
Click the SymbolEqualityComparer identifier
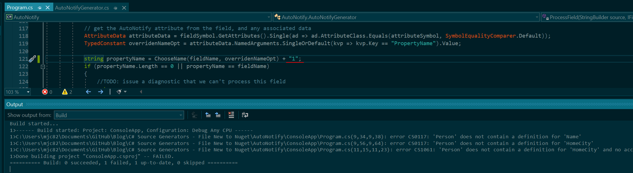coord(480,36)
